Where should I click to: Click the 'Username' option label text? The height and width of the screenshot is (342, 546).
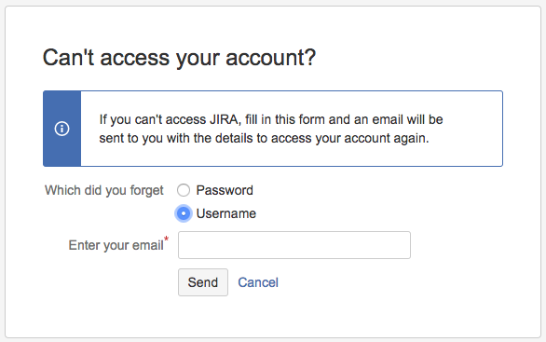(x=226, y=213)
